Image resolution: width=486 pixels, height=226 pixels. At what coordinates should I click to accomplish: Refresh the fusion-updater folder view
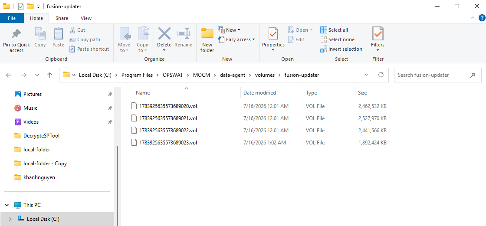coord(381,75)
